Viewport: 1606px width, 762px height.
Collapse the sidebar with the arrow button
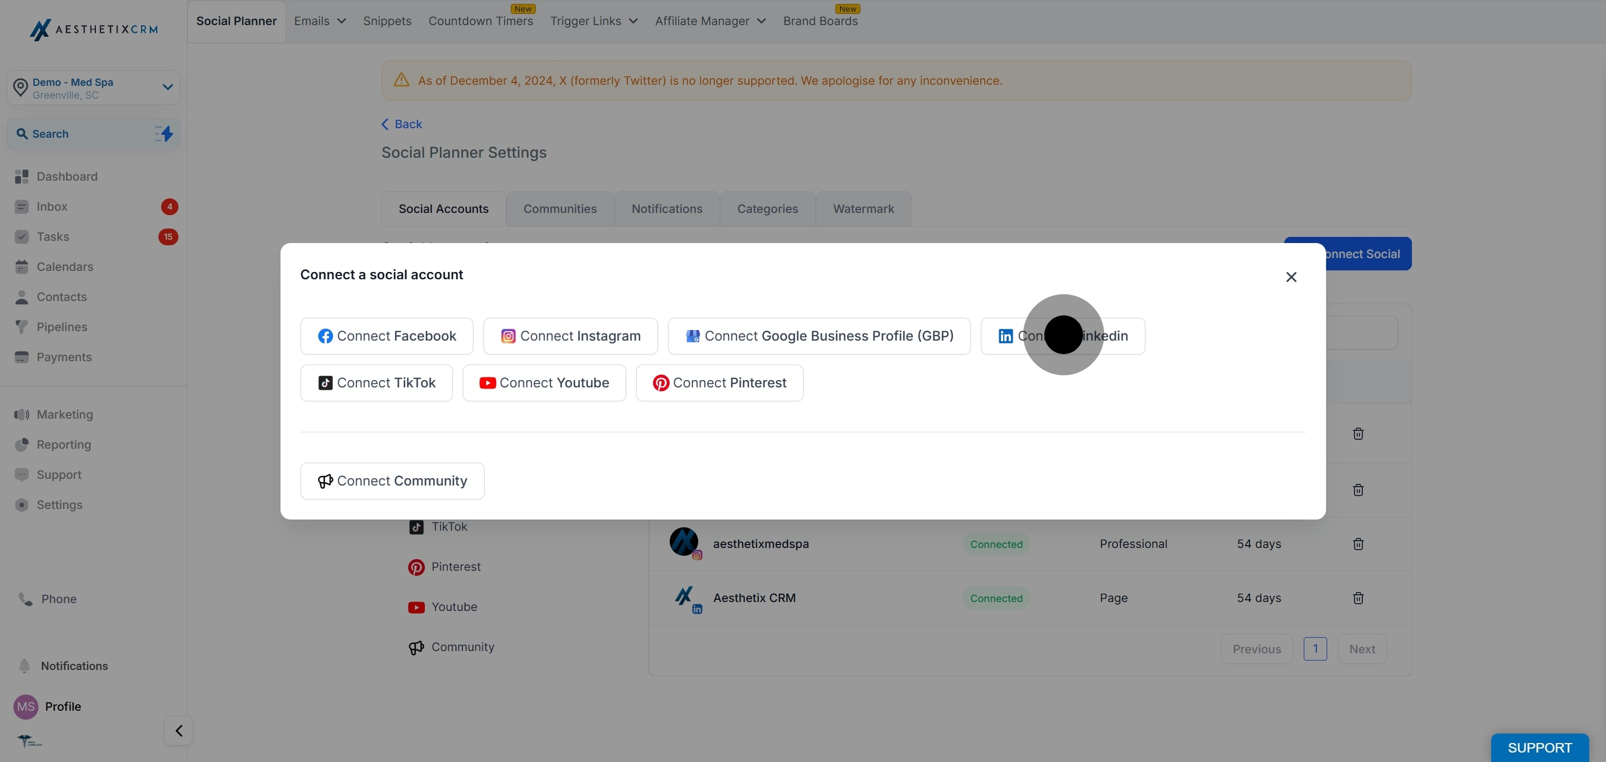179,730
